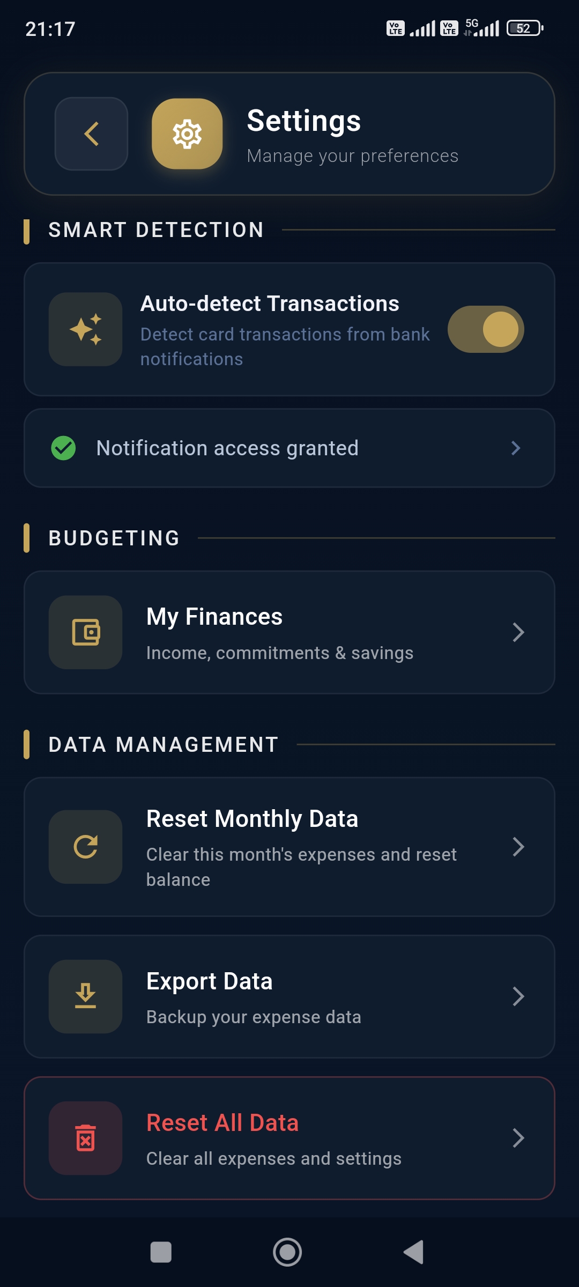Toggle the Auto-detect Transactions switch
The image size is (579, 1287).
(486, 329)
